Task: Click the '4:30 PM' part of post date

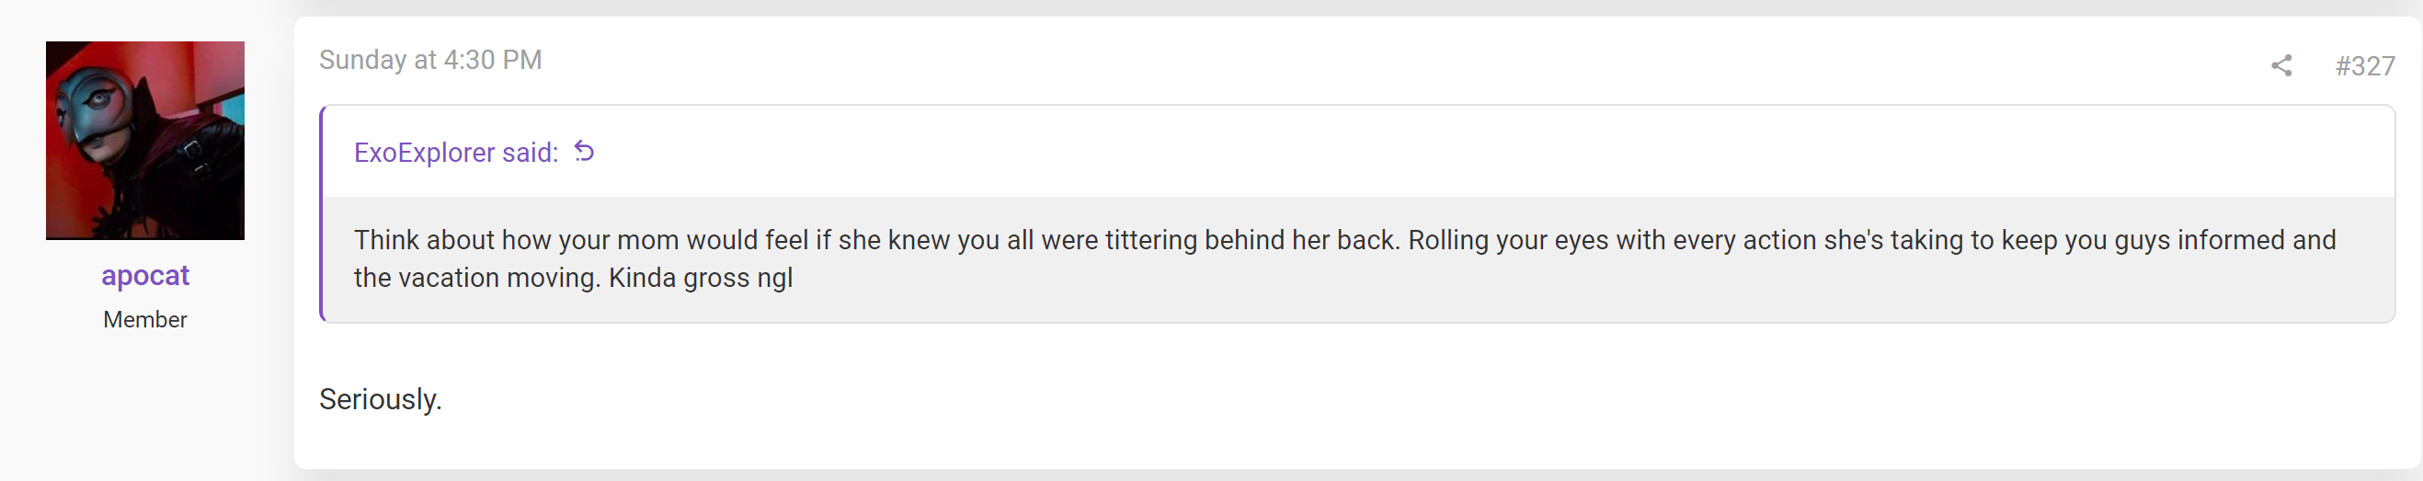Action: tap(493, 59)
